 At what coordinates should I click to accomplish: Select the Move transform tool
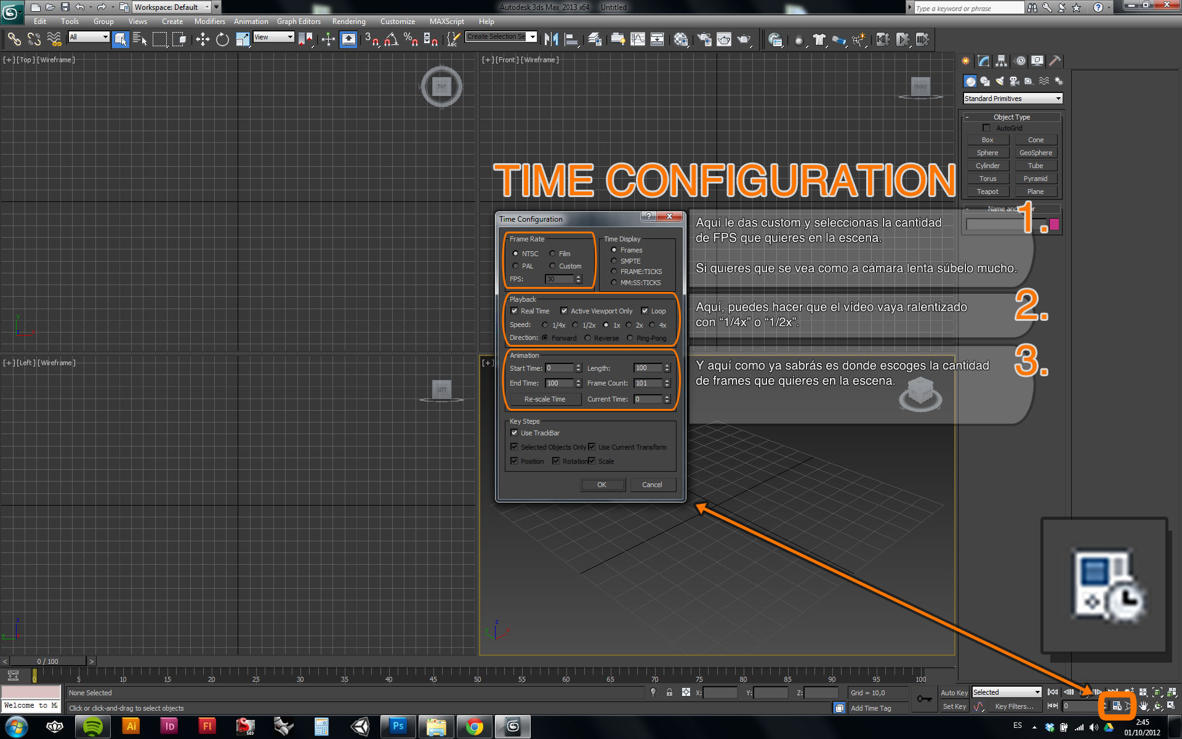tap(203, 40)
